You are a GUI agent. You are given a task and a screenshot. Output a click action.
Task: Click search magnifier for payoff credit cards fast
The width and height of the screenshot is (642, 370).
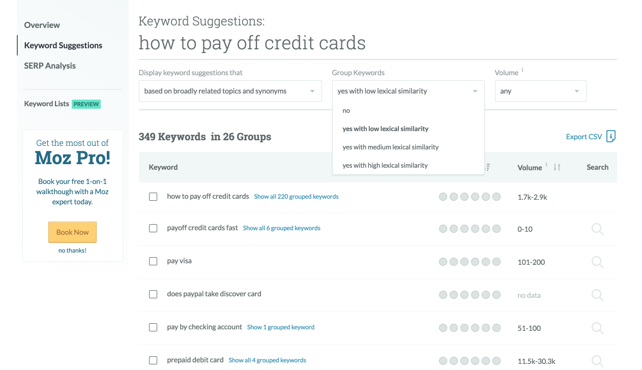(x=597, y=229)
